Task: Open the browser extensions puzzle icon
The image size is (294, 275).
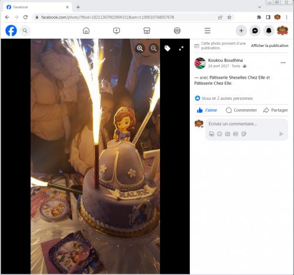Action: 259,17
